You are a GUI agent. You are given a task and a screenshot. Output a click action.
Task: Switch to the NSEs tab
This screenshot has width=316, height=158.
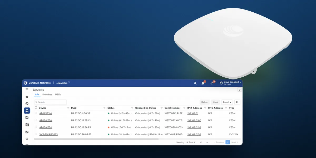(58, 95)
